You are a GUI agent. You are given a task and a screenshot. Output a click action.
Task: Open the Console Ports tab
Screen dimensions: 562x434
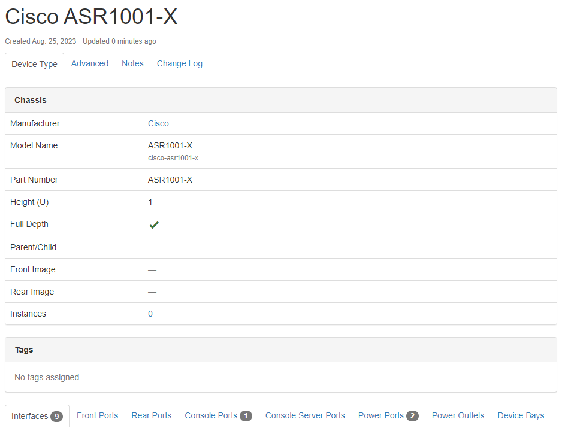[x=218, y=415]
